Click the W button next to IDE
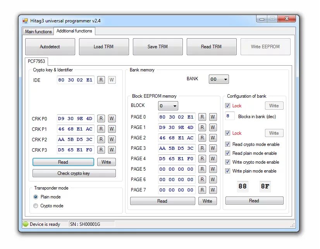The image size is (320, 249). (x=112, y=80)
